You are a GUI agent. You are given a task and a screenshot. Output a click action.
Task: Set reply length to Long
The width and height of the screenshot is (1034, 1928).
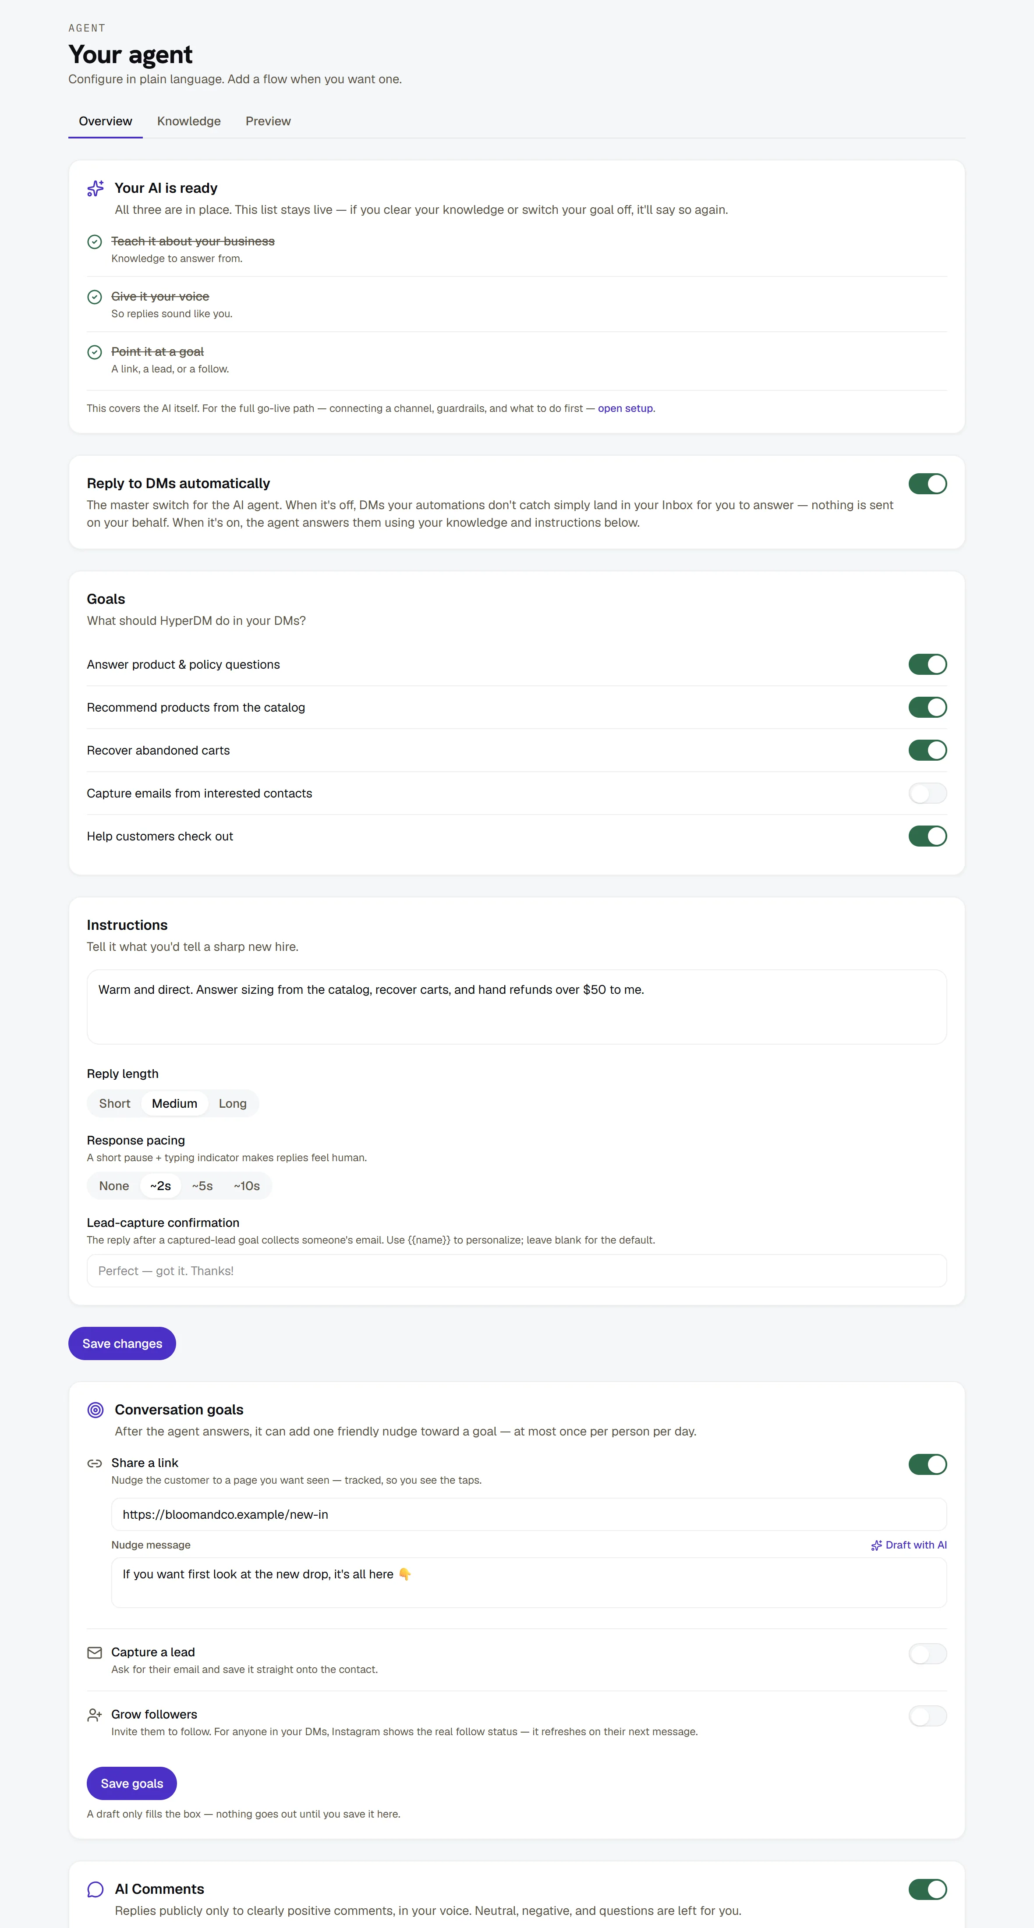pos(233,1103)
